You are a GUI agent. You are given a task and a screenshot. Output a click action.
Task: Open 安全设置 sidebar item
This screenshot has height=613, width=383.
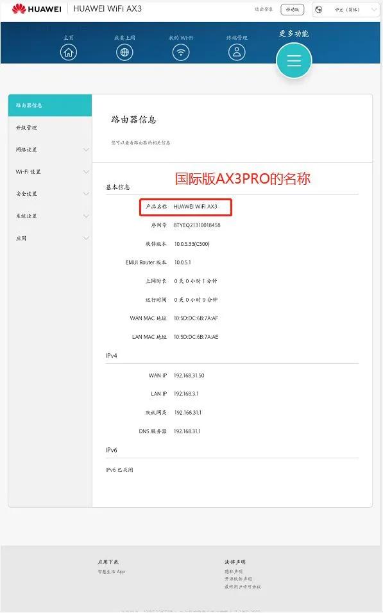tap(50, 194)
